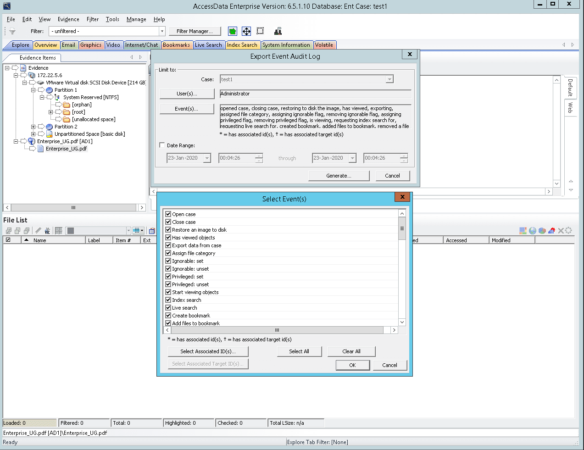Expand the Partition 2 tree node
The width and height of the screenshot is (584, 450).
(x=33, y=127)
